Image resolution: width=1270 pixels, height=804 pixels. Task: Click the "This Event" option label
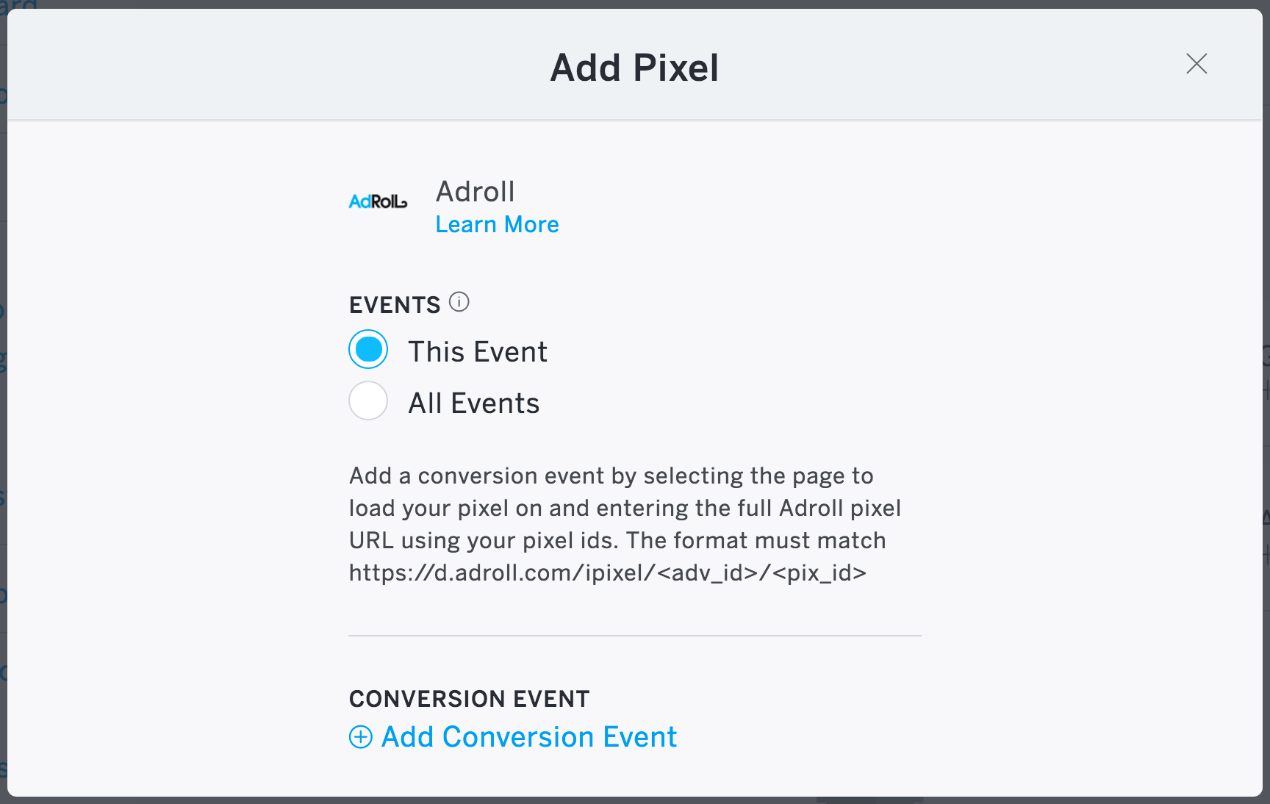(x=478, y=352)
